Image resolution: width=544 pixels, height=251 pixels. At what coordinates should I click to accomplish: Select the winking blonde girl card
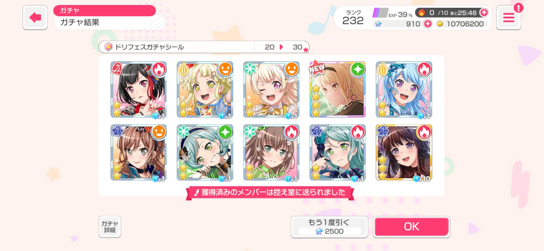[x=271, y=89]
